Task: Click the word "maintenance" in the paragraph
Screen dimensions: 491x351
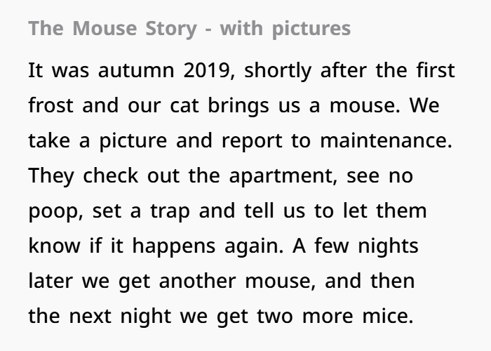Action: (386, 140)
